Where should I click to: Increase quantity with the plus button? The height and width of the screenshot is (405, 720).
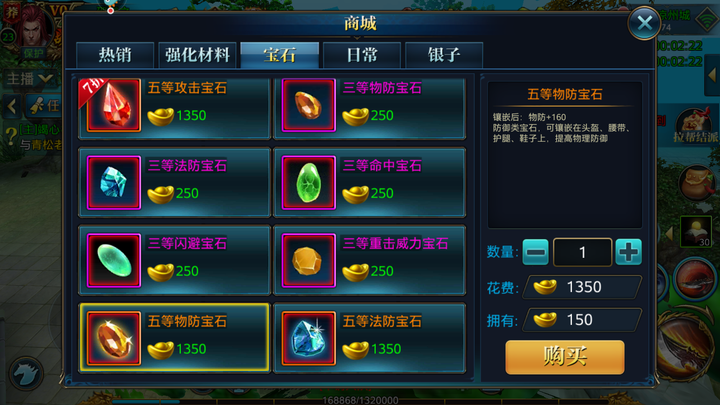point(629,252)
